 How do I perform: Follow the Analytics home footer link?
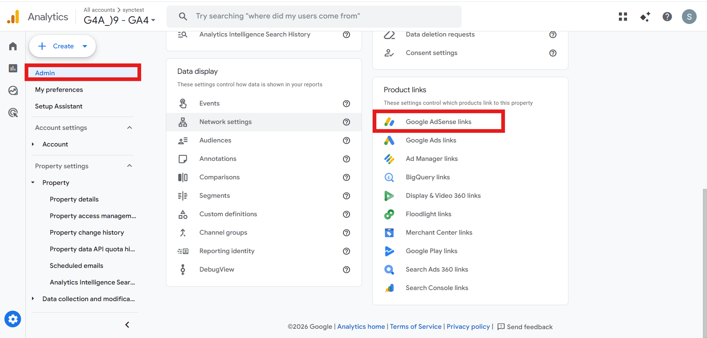point(361,327)
